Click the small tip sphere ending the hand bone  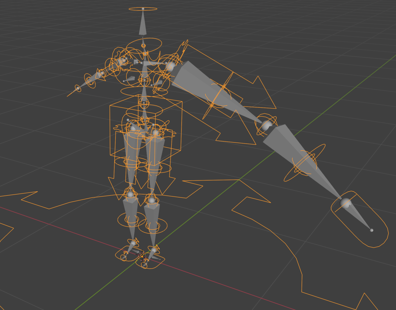pyautogui.click(x=371, y=230)
